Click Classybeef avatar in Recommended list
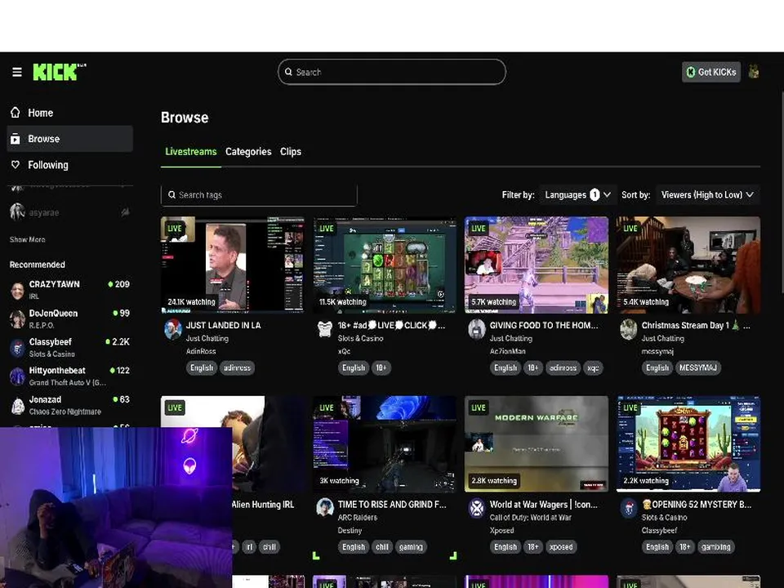This screenshot has height=588, width=784. [17, 348]
